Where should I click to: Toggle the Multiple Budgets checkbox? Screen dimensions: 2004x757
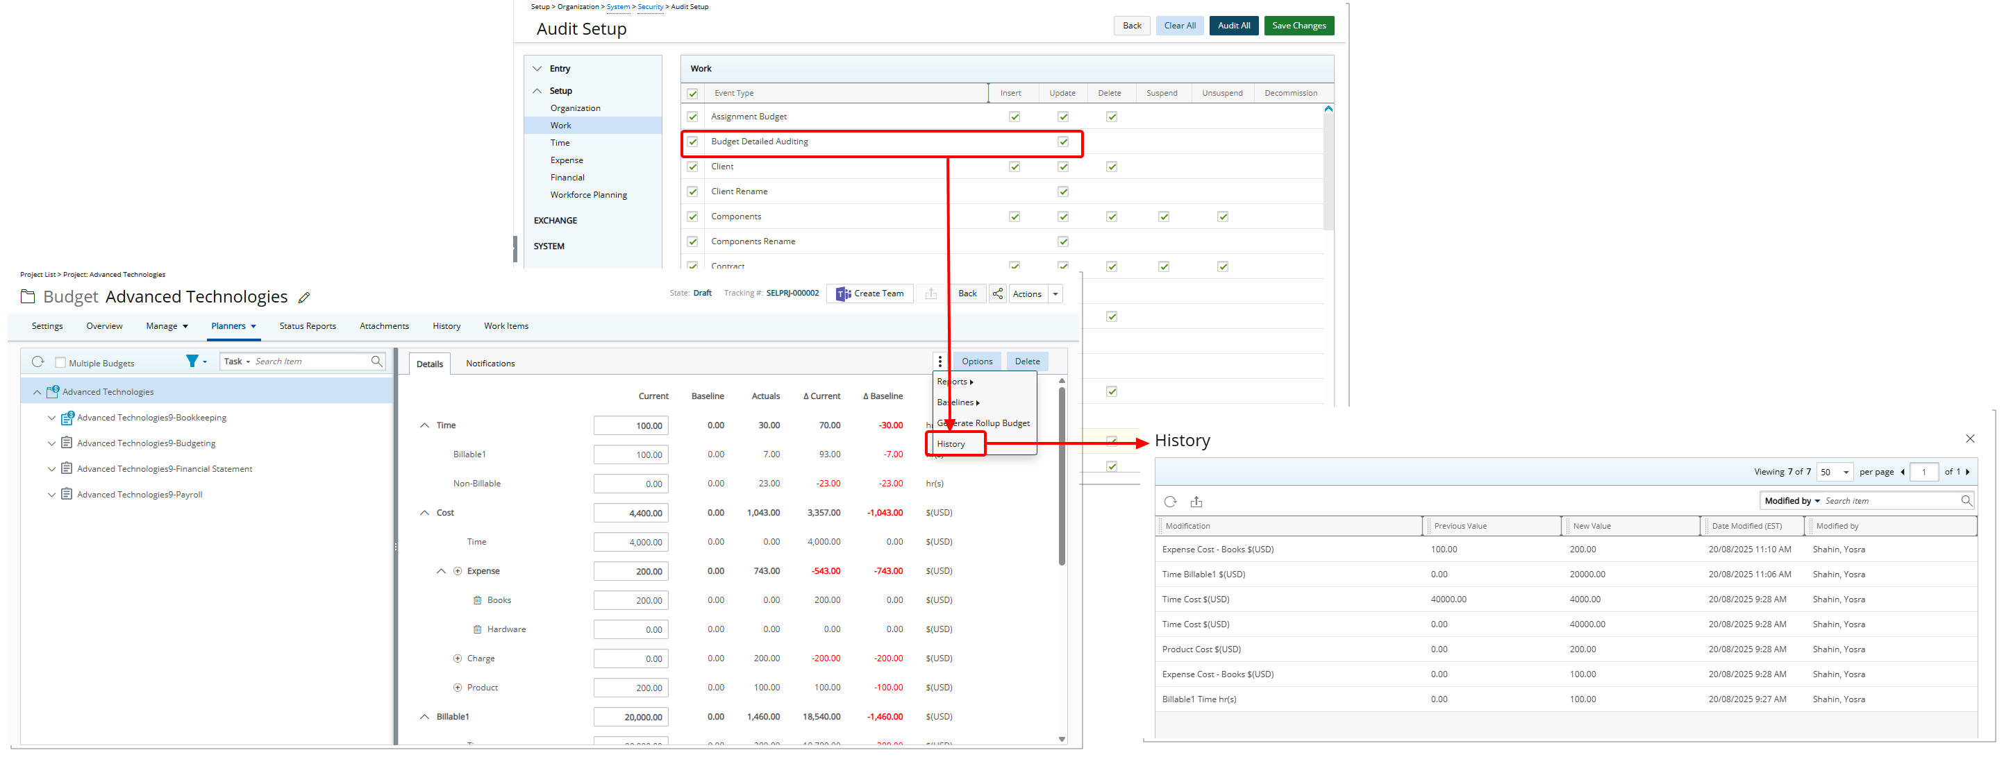coord(60,362)
